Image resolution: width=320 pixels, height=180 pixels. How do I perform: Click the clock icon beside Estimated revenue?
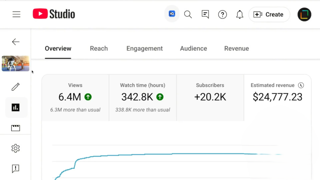tap(301, 85)
